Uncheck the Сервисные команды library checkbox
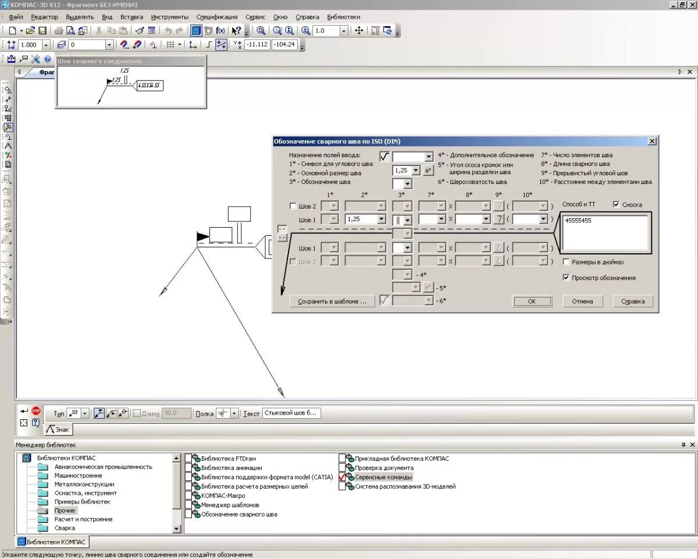The width and height of the screenshot is (698, 559). coord(342,477)
